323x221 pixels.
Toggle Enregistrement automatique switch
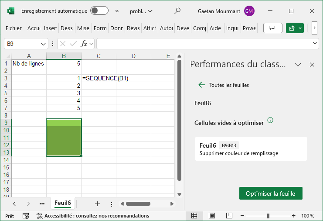[x=99, y=11]
